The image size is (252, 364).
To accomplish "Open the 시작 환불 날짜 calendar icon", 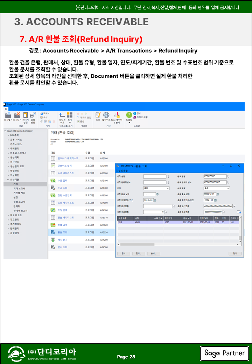I will [157, 194].
